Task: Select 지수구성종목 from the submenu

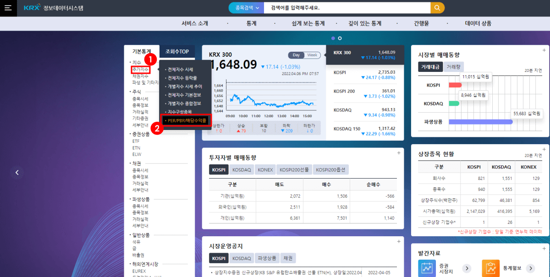Action: pos(180,112)
